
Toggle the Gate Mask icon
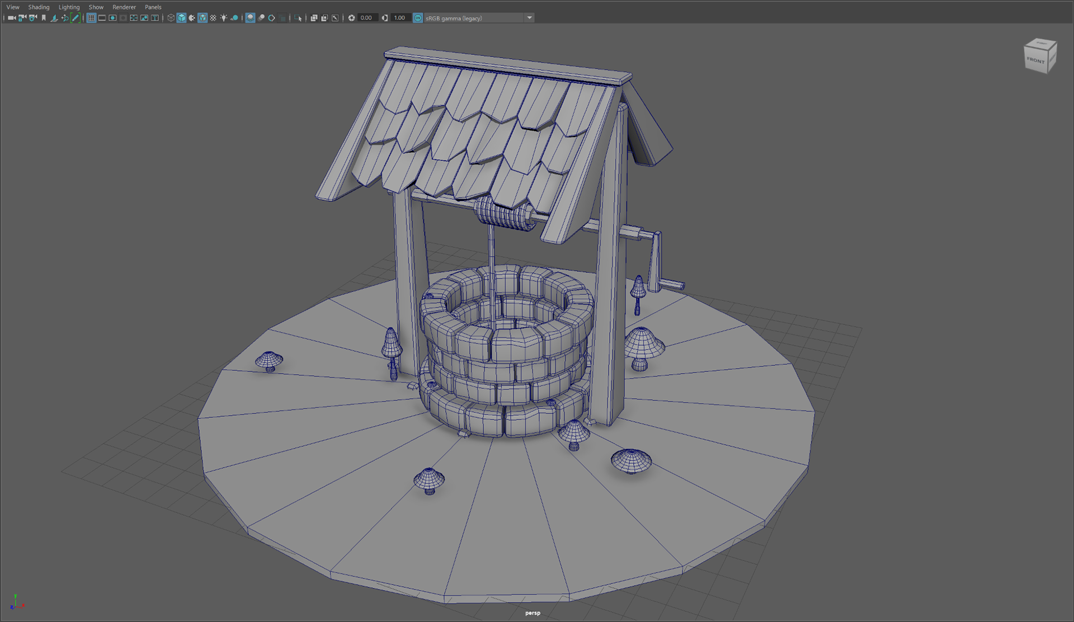click(123, 18)
